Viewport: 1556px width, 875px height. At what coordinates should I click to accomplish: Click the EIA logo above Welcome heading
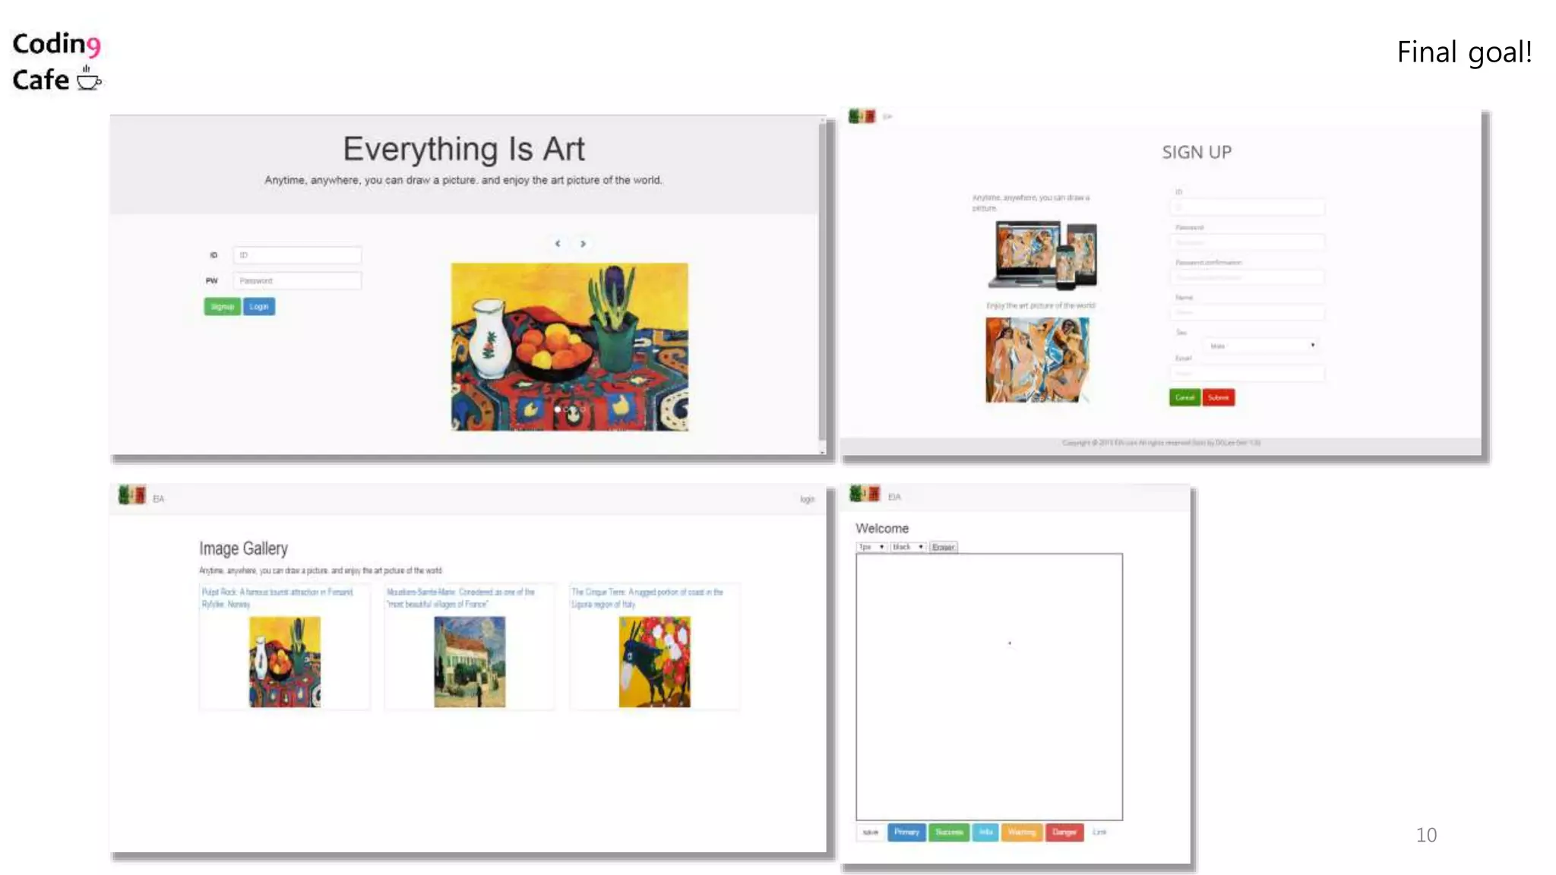coord(864,494)
